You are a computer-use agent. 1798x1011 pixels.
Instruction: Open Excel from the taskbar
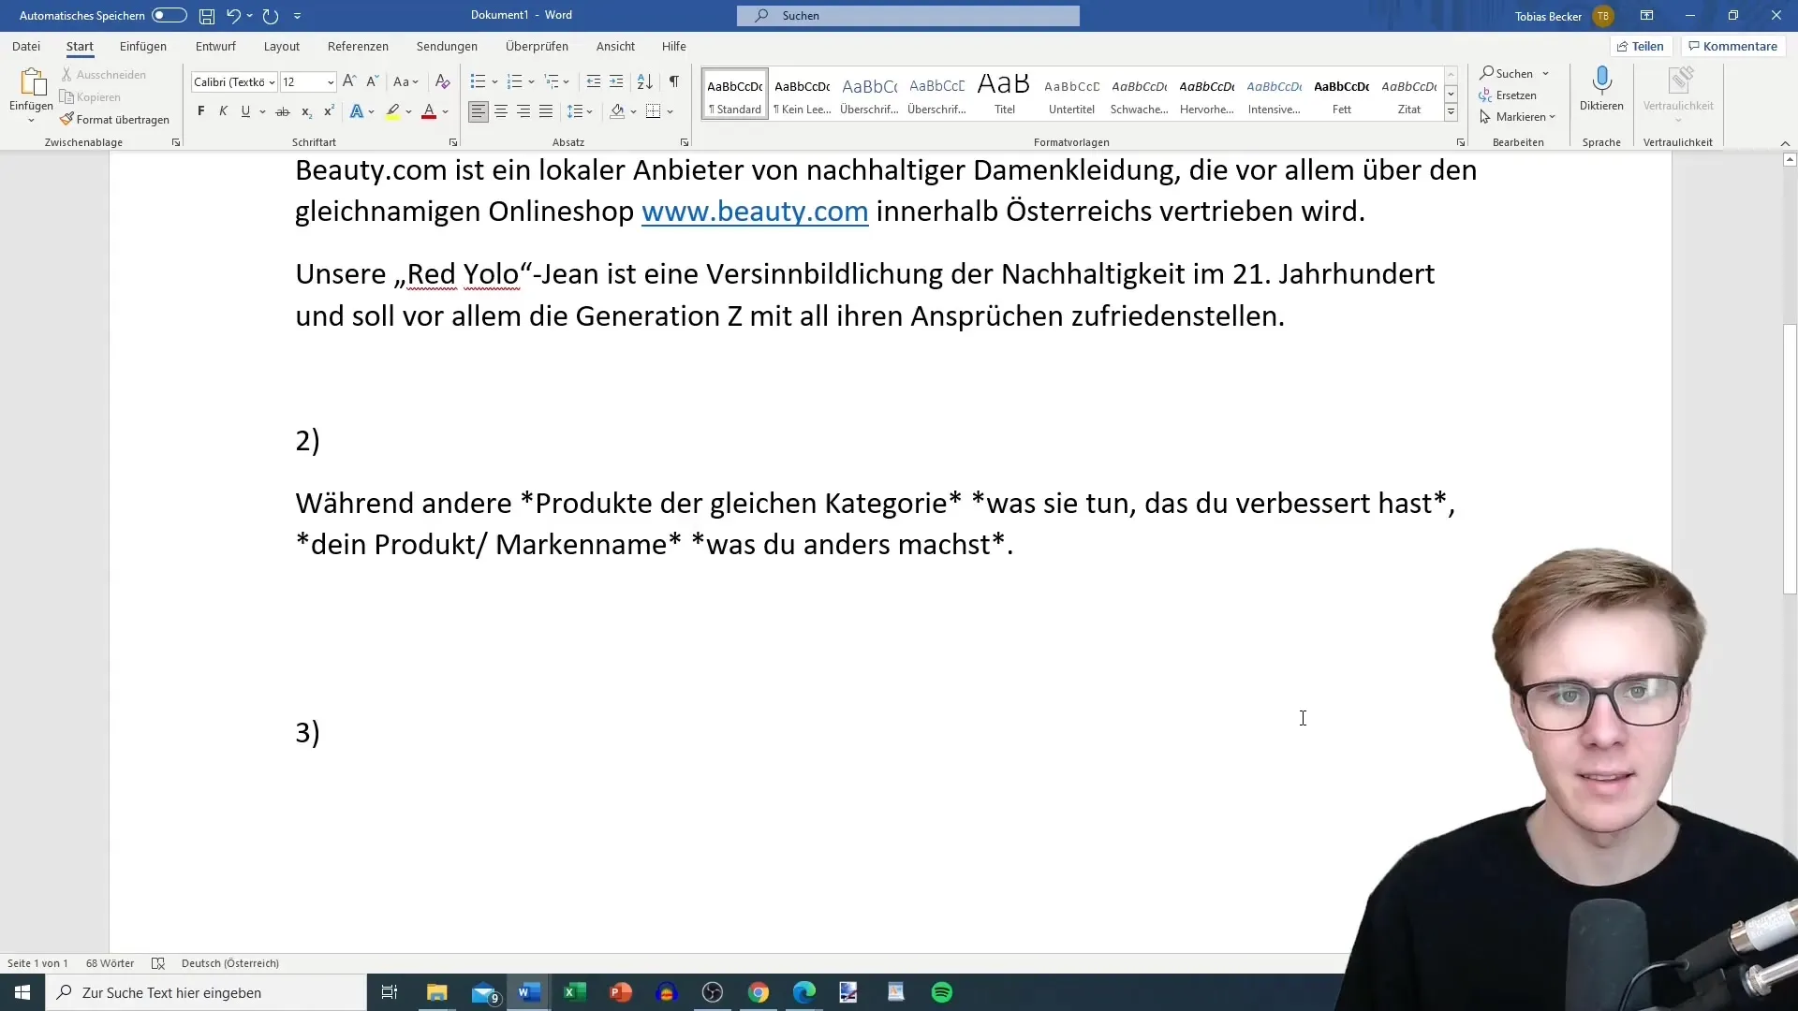click(x=575, y=992)
